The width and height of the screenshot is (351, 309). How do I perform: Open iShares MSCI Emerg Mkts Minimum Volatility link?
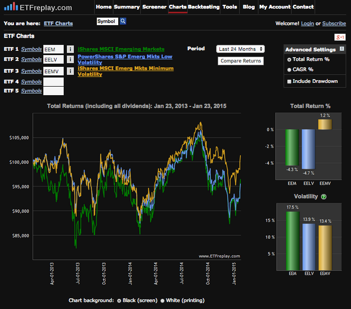(126, 71)
